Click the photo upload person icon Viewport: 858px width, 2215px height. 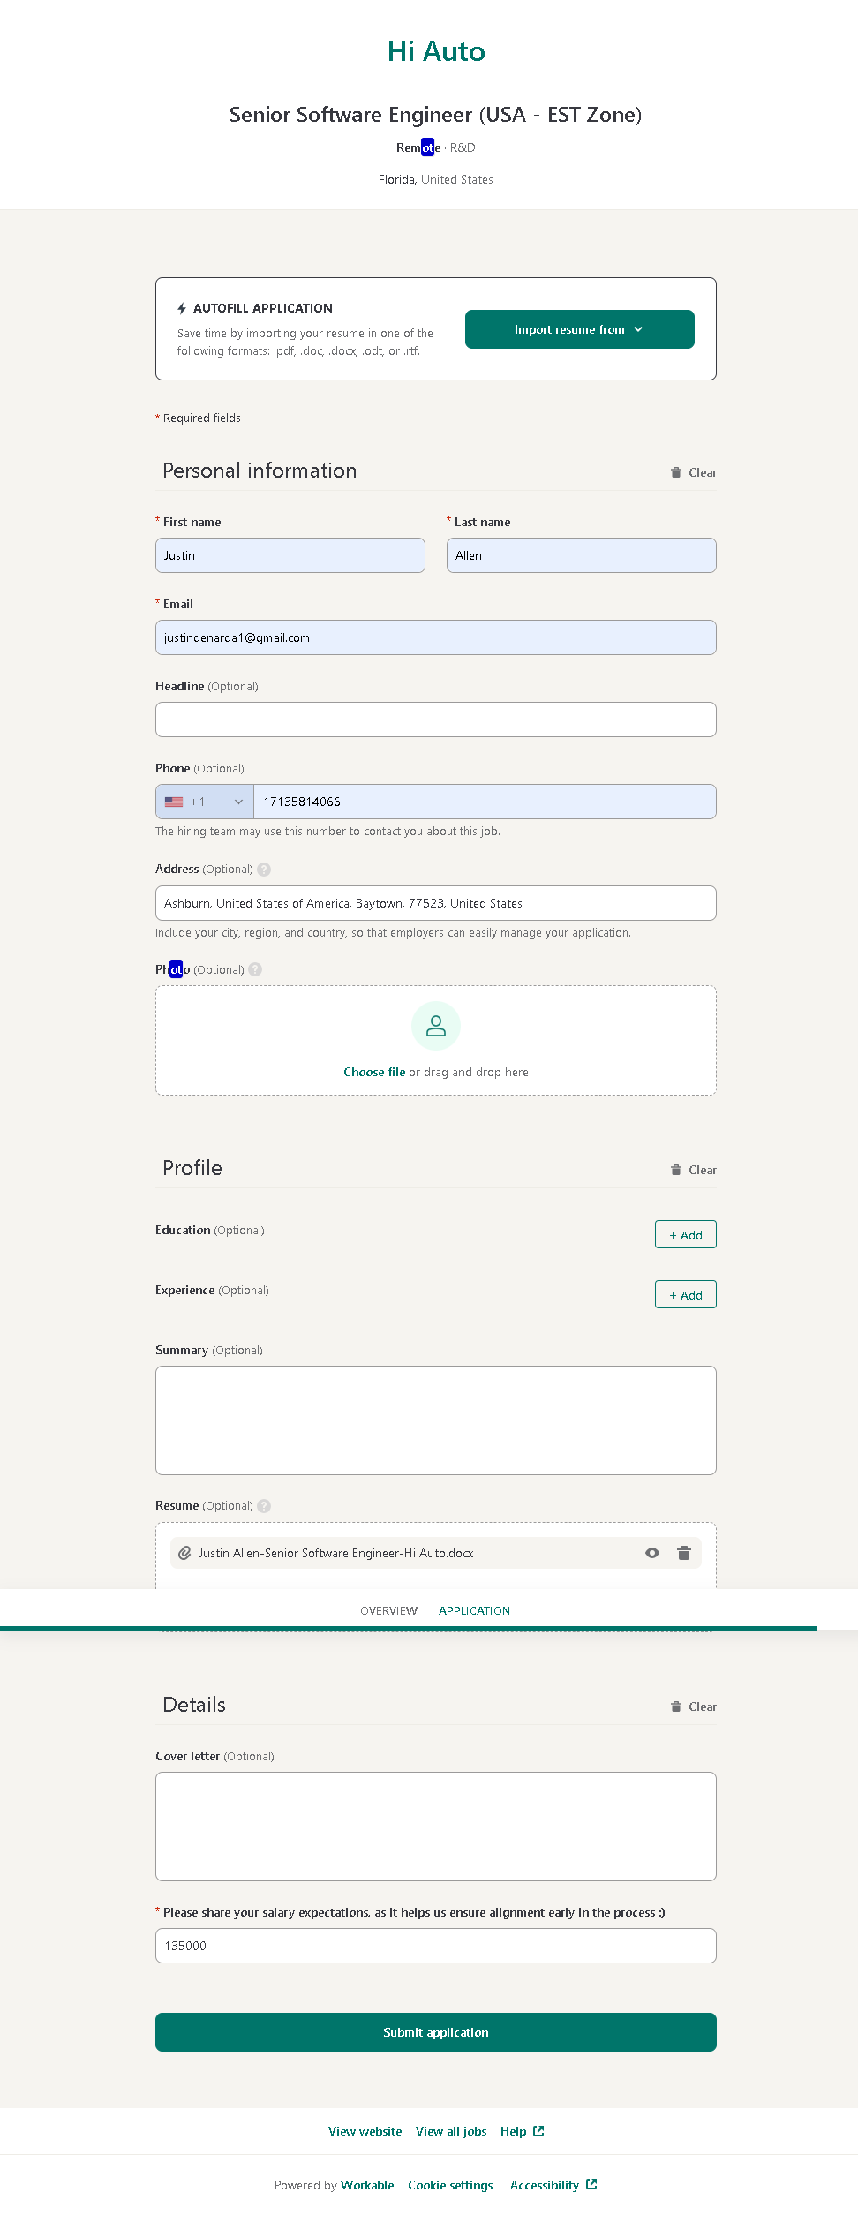(x=436, y=1026)
